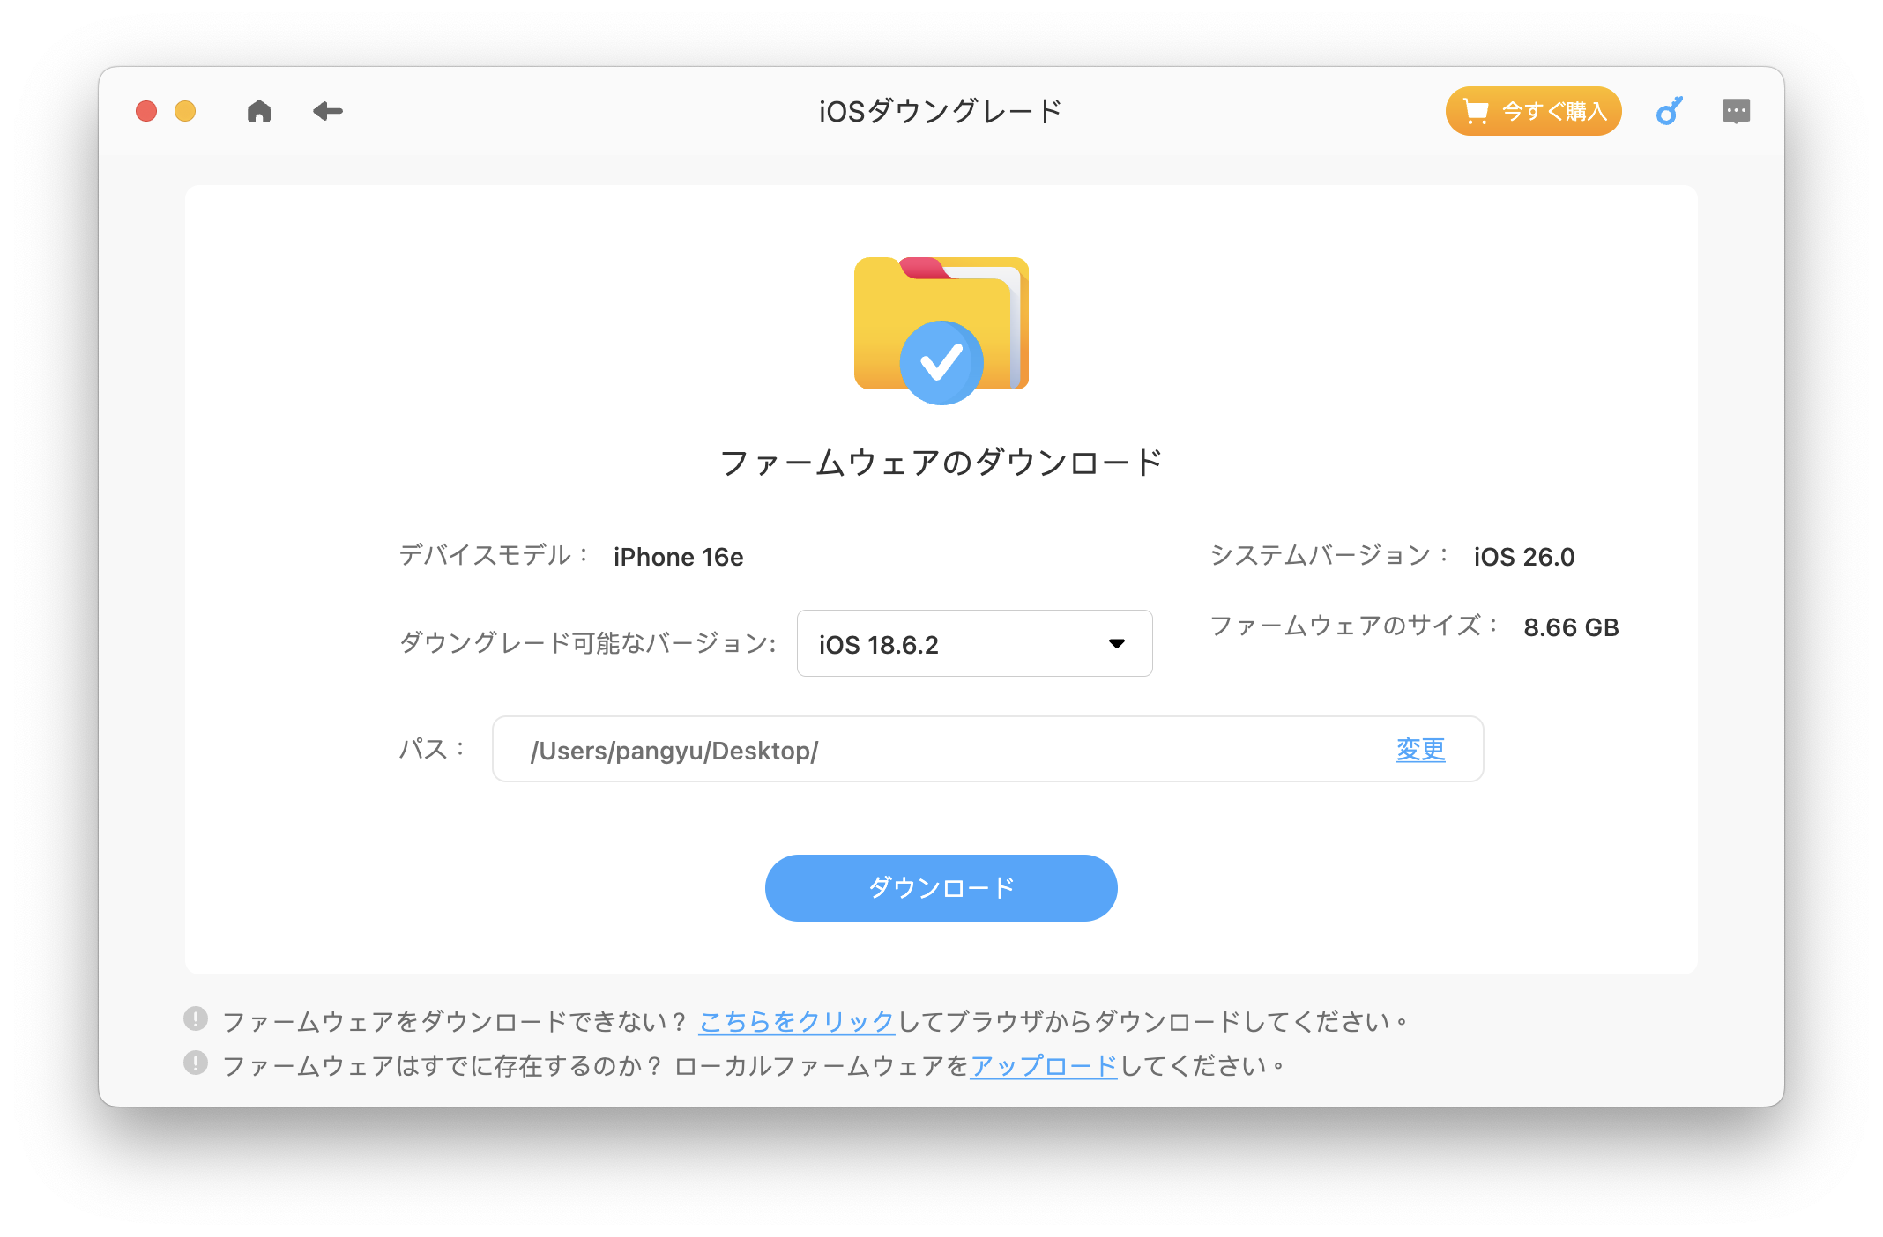Click the パス label
Image resolution: width=1883 pixels, height=1237 pixels.
click(432, 749)
